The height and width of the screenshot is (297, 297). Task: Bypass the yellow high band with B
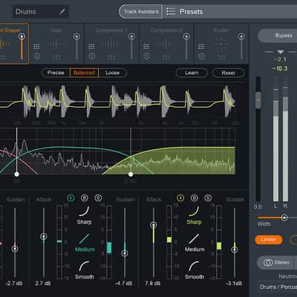(x=195, y=198)
